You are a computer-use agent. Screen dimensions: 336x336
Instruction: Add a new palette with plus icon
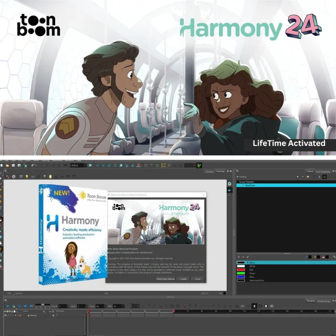point(298,177)
